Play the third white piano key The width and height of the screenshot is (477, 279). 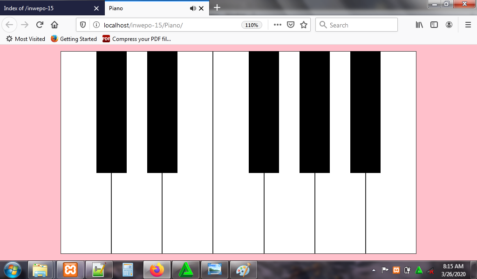[x=187, y=213]
